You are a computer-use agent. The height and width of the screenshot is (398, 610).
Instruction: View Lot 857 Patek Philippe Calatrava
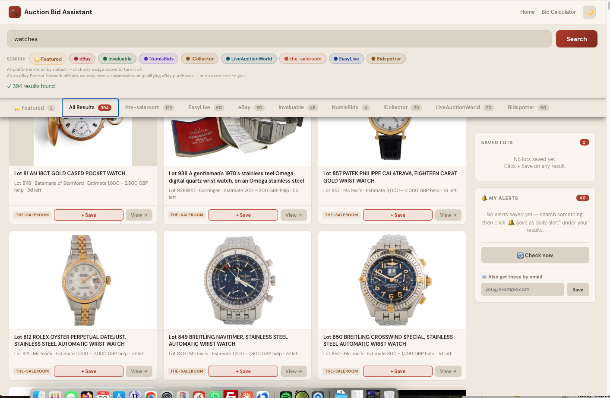(x=448, y=215)
